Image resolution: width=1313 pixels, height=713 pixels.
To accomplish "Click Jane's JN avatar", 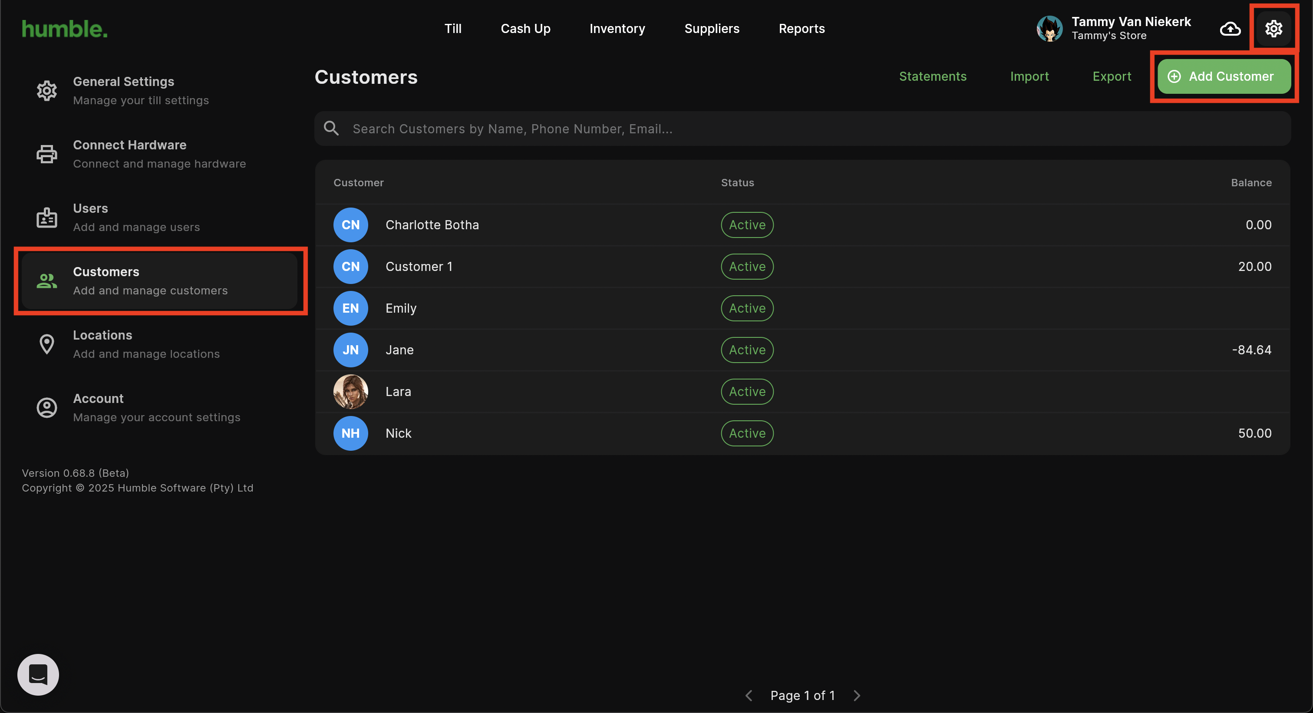I will (x=351, y=350).
